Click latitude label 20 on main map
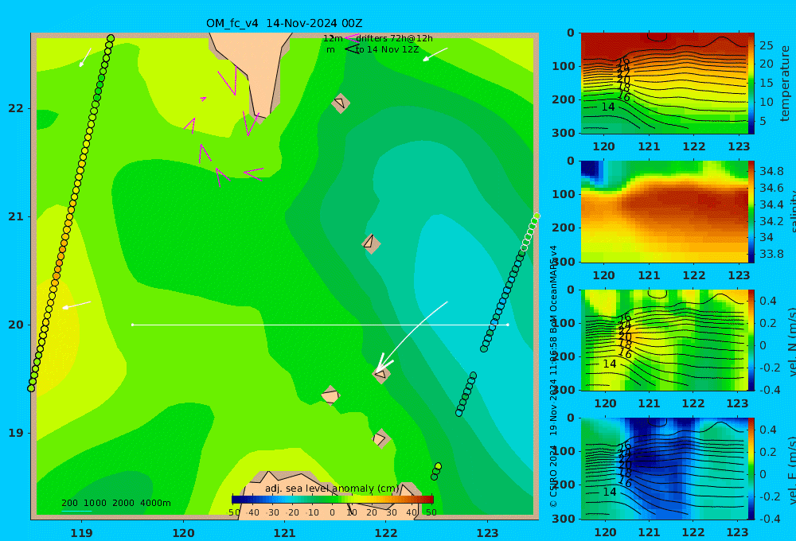This screenshot has width=796, height=541. [x=16, y=325]
